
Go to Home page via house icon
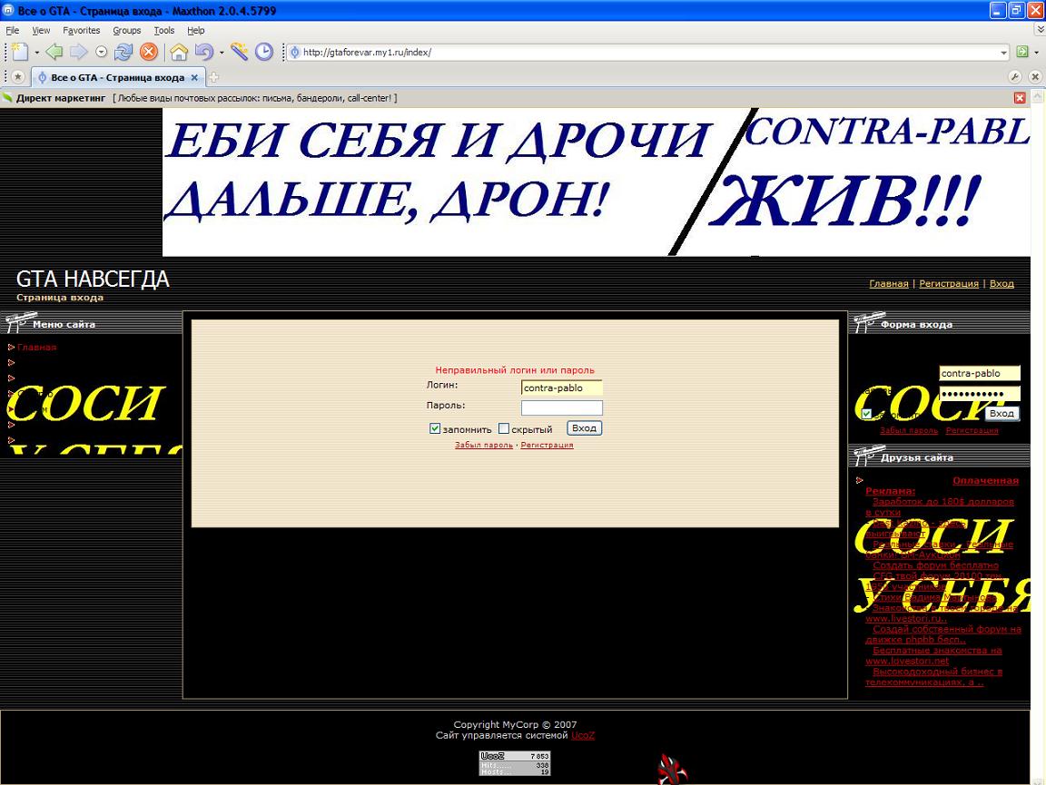pos(179,53)
